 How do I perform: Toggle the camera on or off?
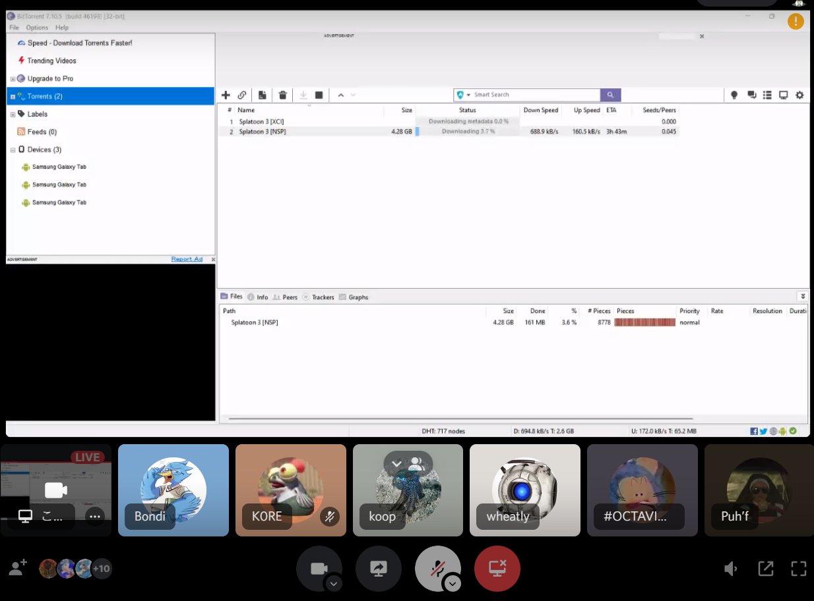[319, 569]
